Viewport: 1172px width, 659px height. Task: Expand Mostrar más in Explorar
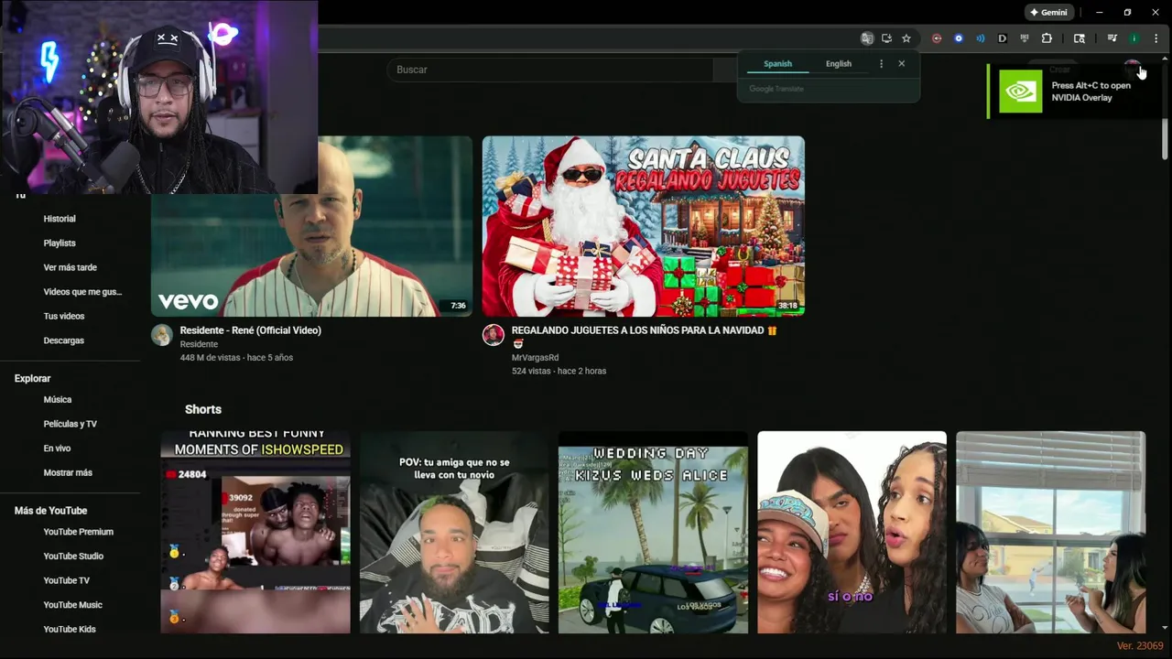[x=68, y=473]
